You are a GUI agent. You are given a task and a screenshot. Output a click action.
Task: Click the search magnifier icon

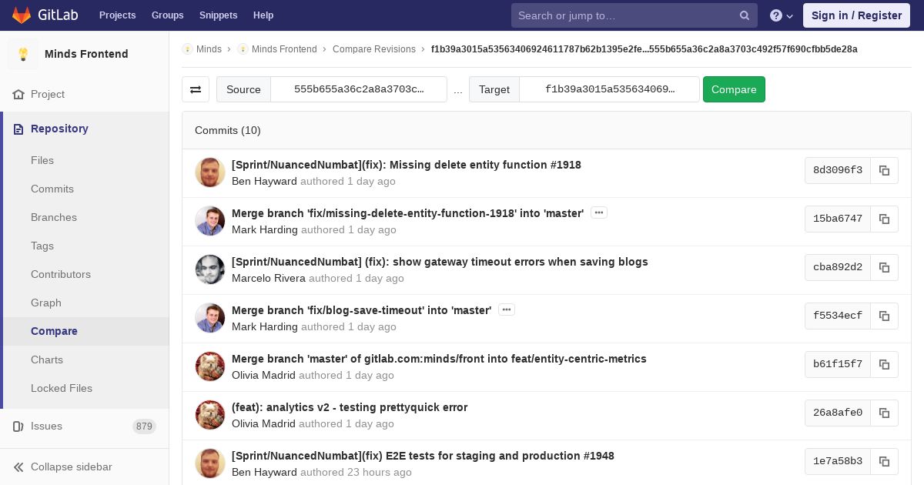point(745,15)
